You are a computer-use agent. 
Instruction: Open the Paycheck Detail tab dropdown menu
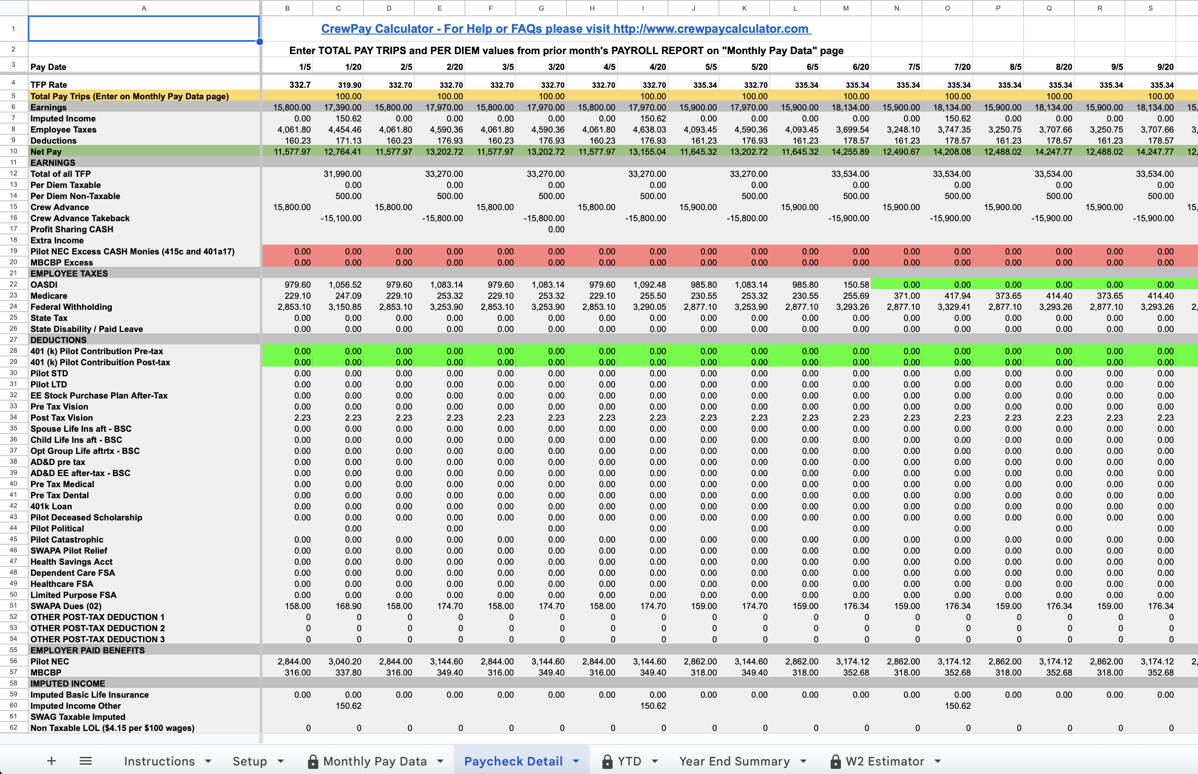tap(577, 762)
